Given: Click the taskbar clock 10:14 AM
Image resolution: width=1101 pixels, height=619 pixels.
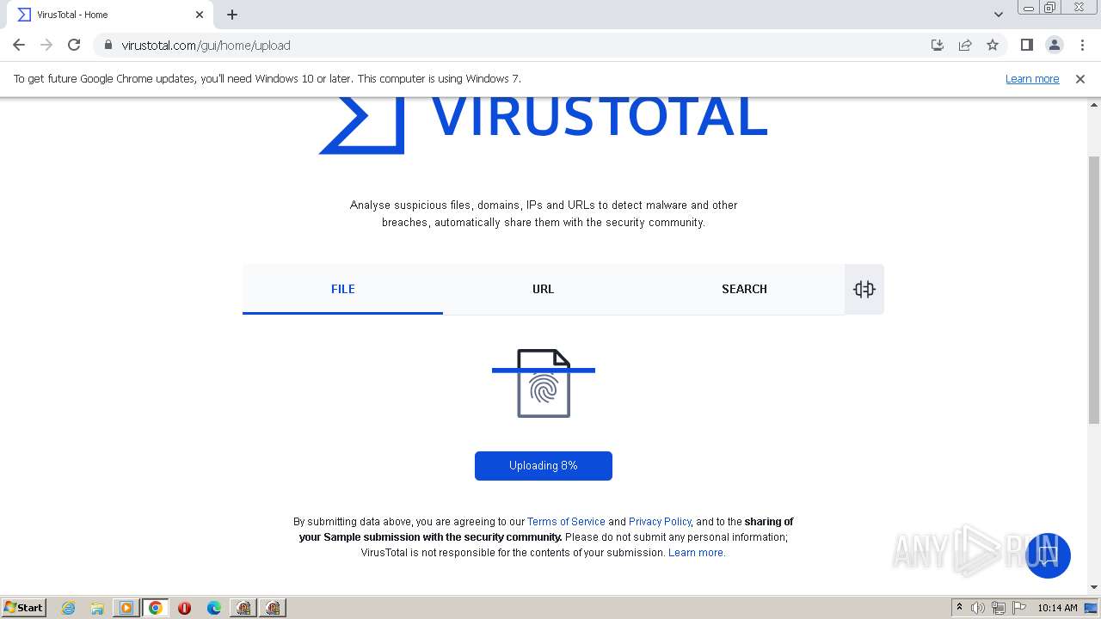Looking at the screenshot, I should (1057, 608).
